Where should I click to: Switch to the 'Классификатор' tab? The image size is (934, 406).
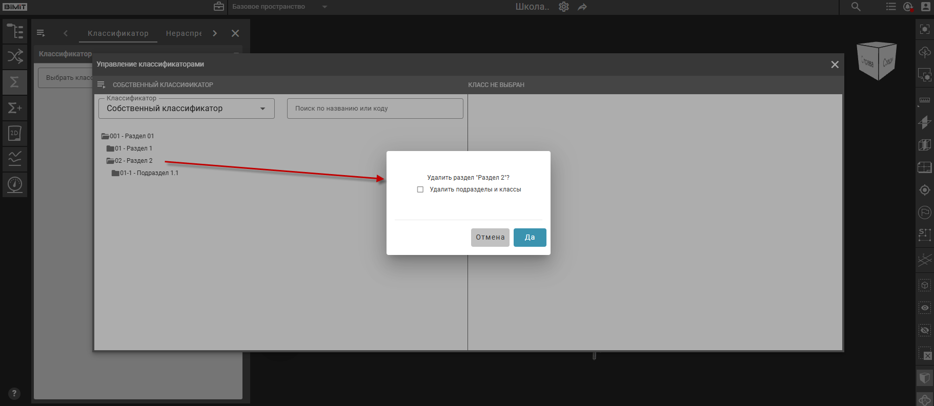pyautogui.click(x=118, y=33)
